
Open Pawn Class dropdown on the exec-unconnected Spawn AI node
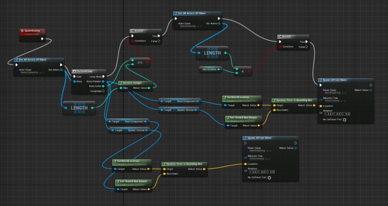pyautogui.click(x=257, y=151)
